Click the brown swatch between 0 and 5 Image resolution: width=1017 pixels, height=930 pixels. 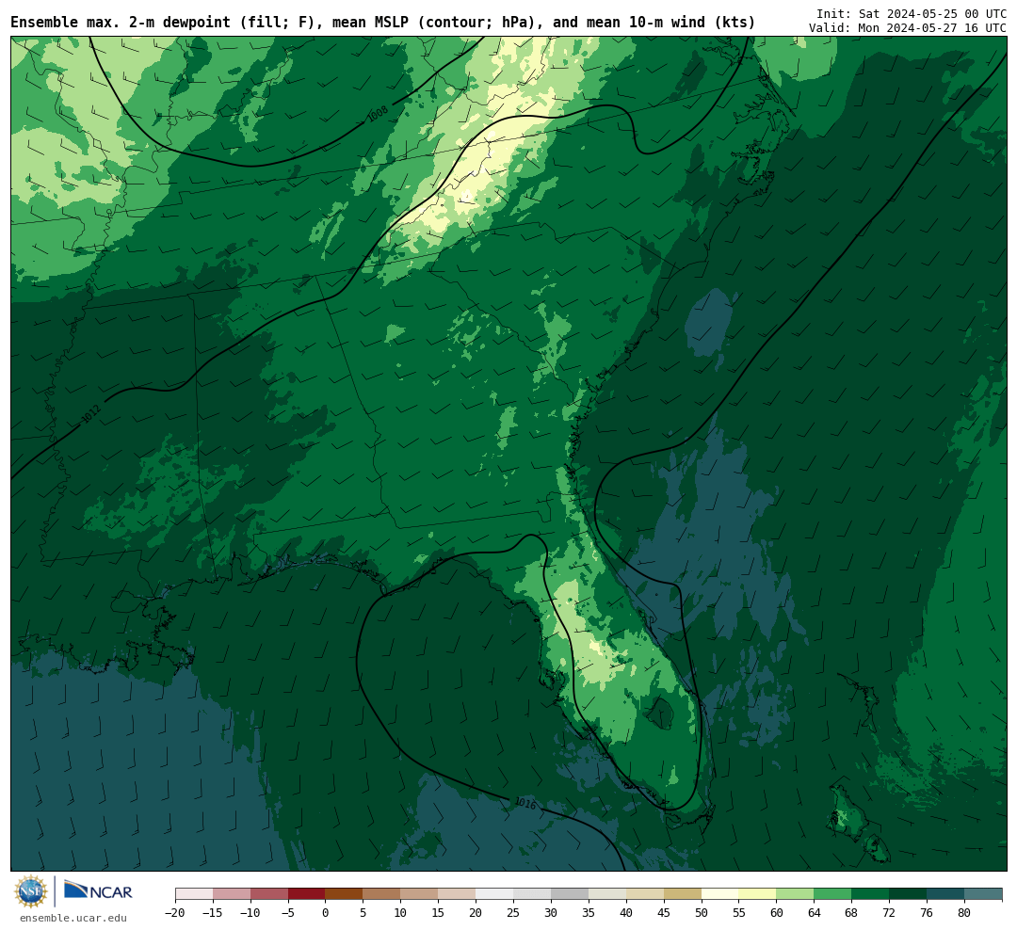pyautogui.click(x=344, y=894)
